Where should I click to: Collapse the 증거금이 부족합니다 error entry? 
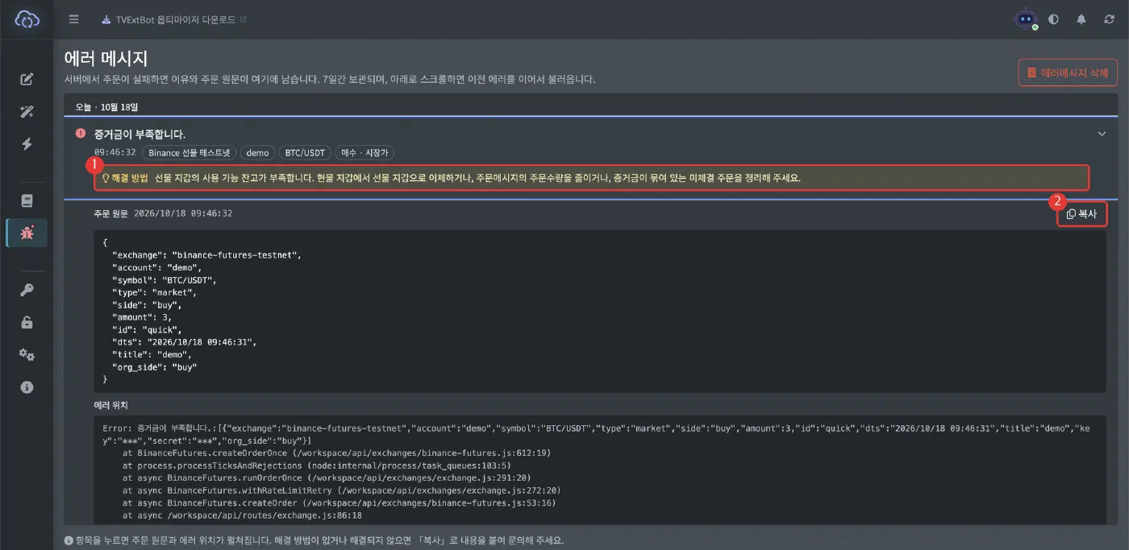point(1102,134)
